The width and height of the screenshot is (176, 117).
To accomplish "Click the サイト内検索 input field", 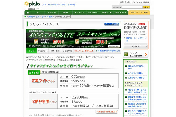I will point(132,7).
